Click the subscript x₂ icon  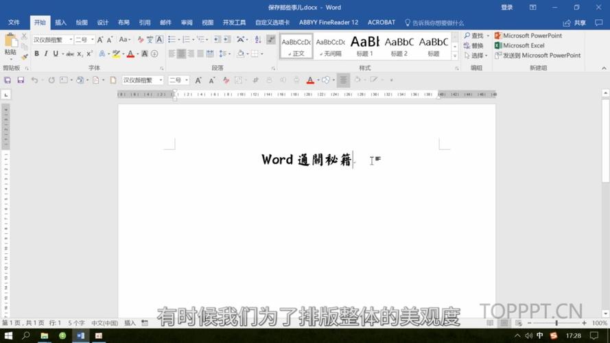80,54
